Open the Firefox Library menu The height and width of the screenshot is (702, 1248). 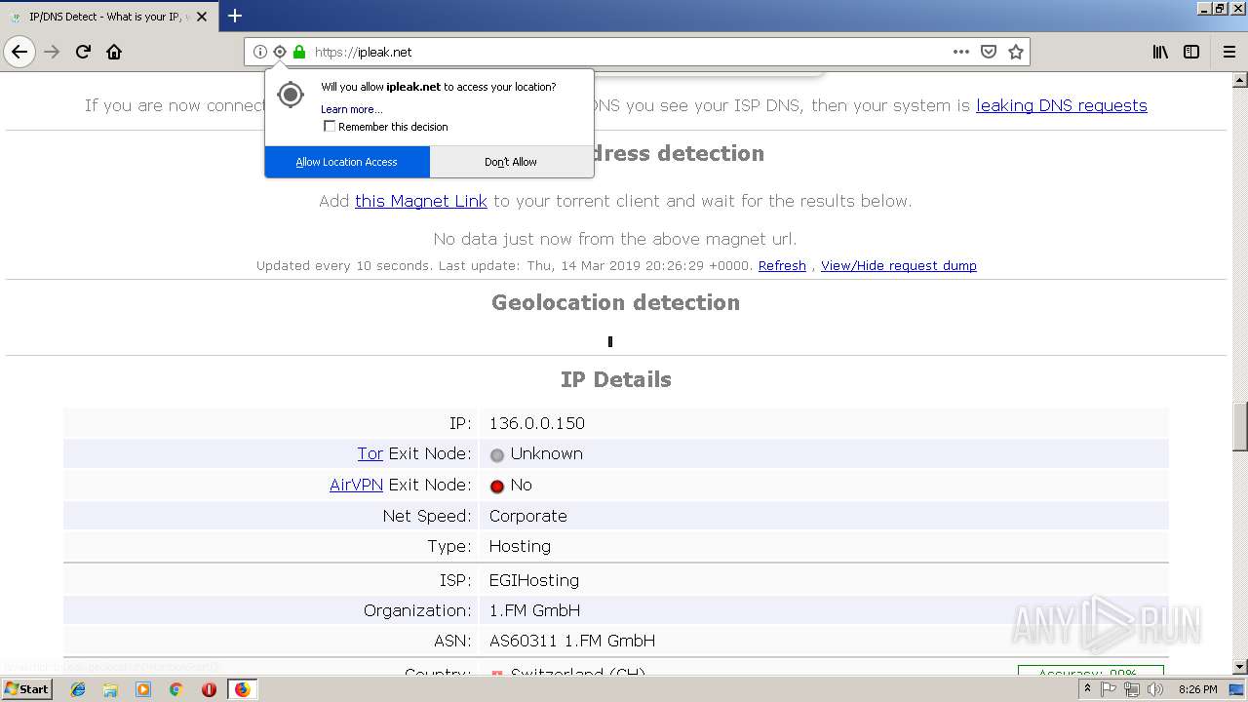click(x=1160, y=52)
